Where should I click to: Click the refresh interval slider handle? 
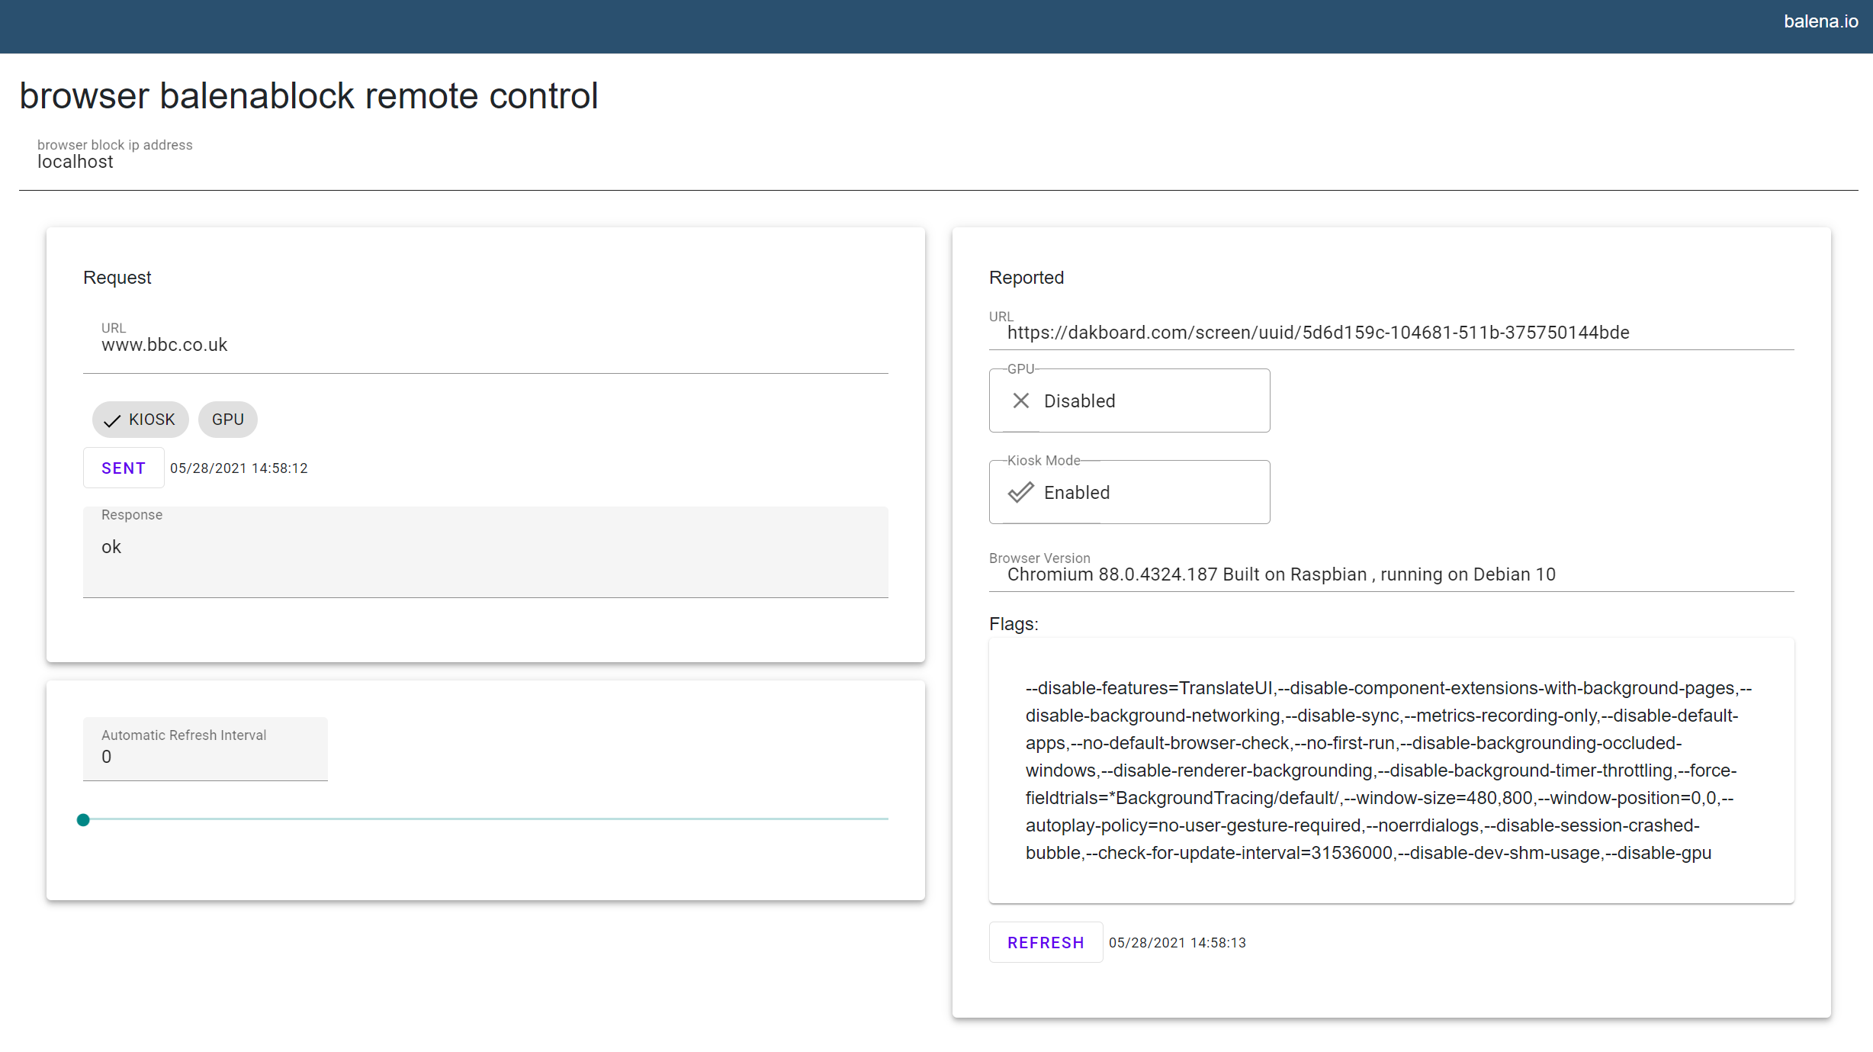[x=83, y=819]
